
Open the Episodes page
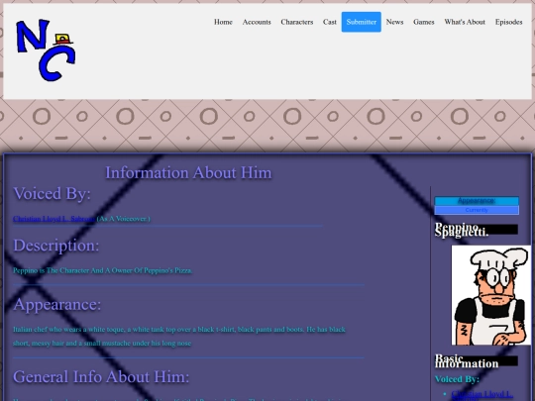pyautogui.click(x=508, y=22)
